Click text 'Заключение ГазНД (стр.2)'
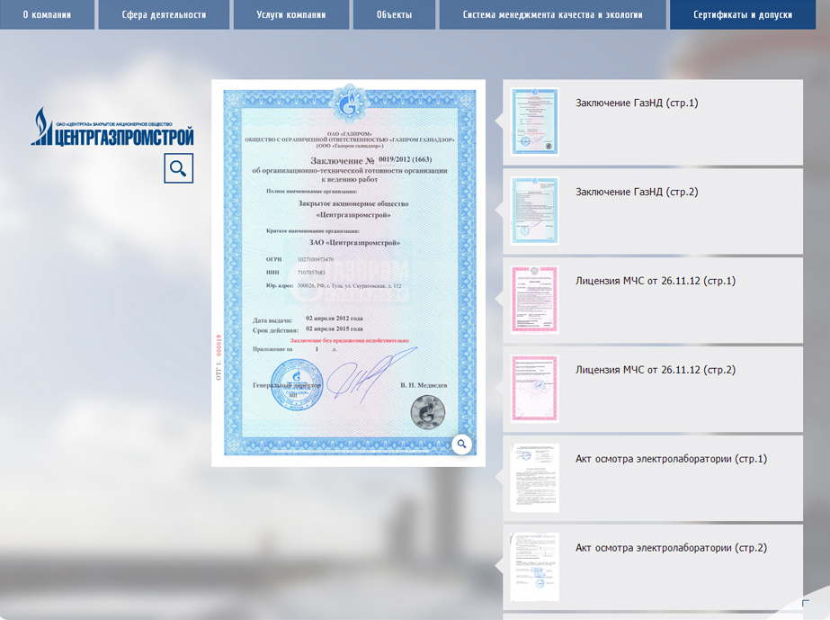This screenshot has height=620, width=830. click(637, 192)
